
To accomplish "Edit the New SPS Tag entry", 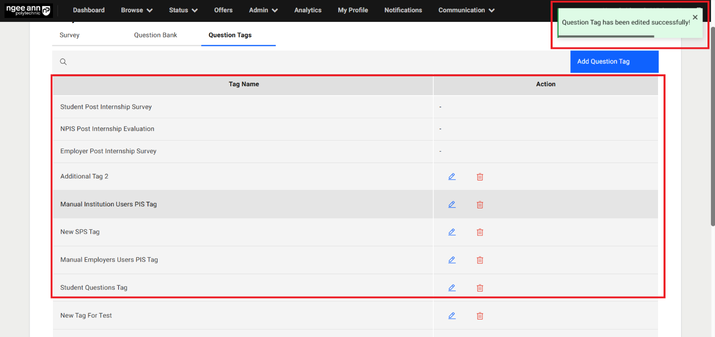I will (452, 232).
